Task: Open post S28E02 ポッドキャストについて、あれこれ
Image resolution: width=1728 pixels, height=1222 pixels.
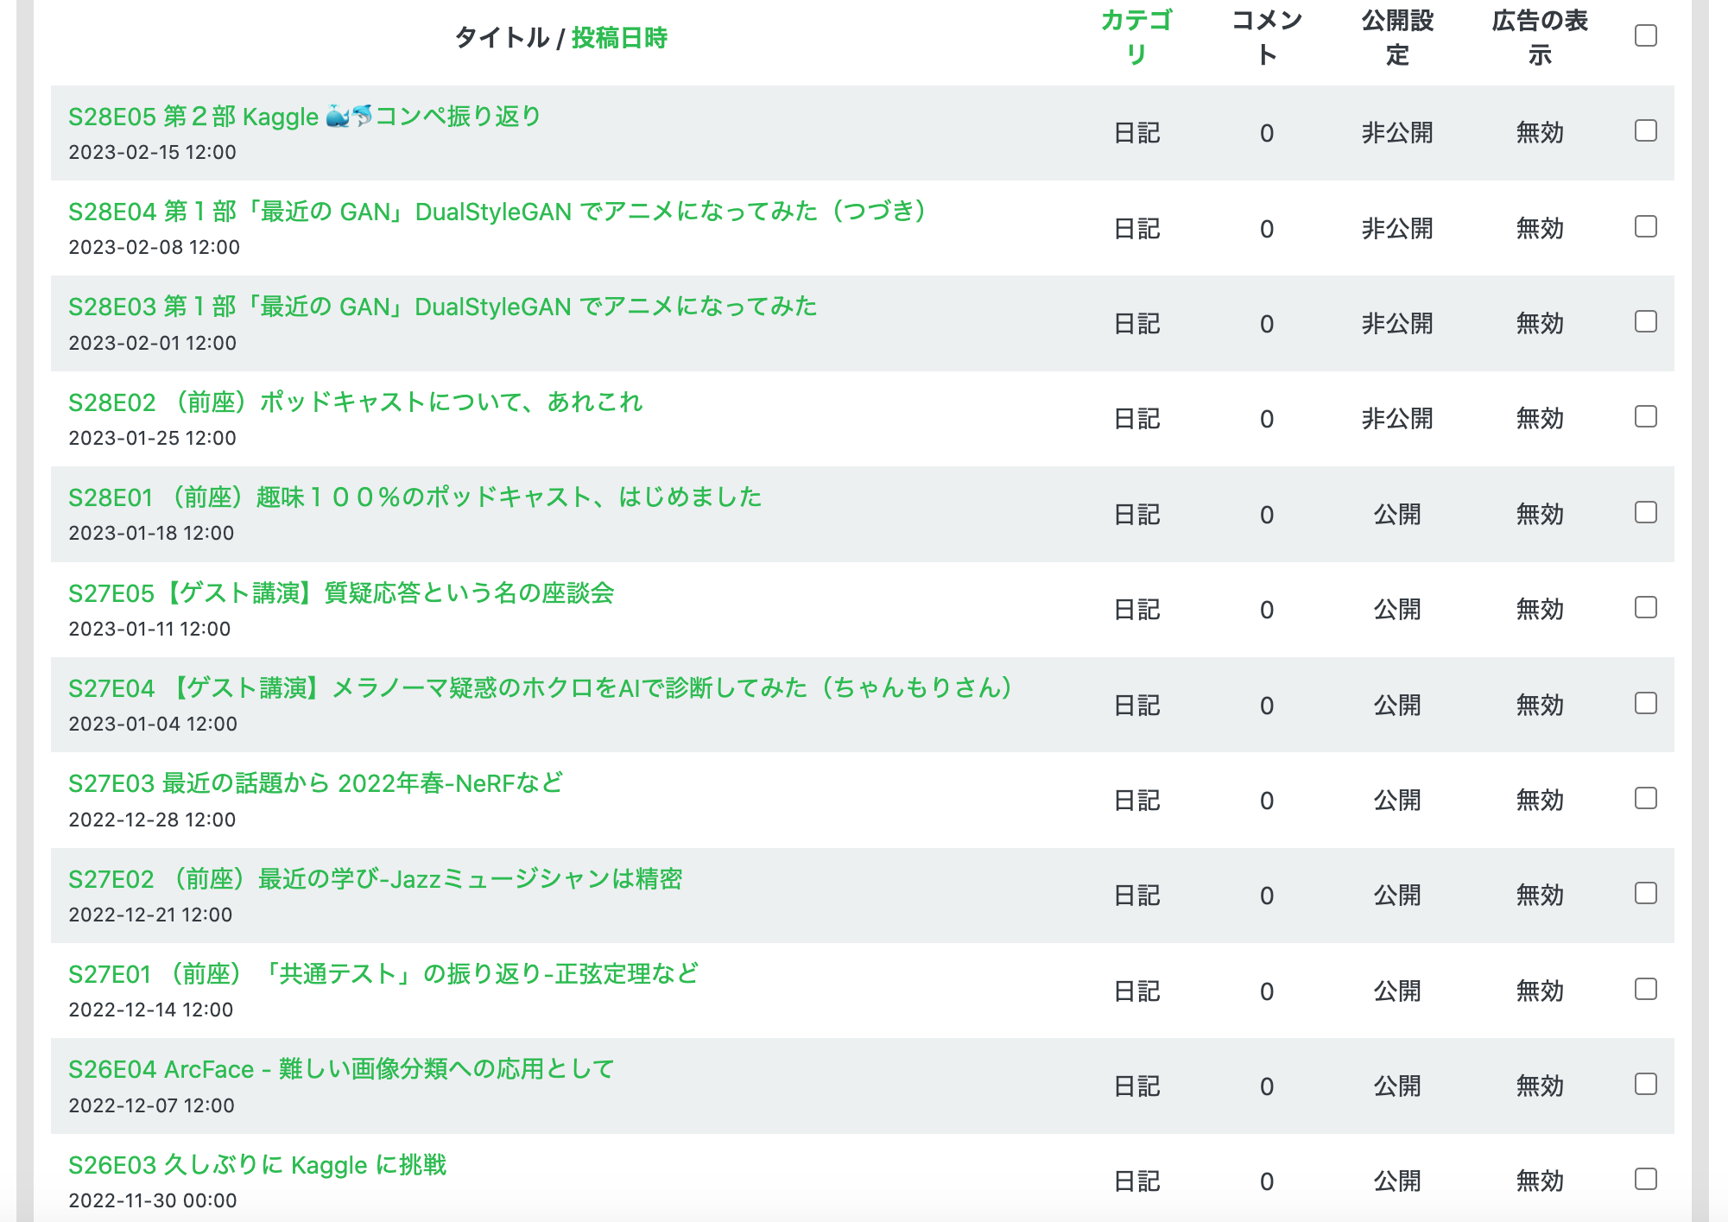Action: pyautogui.click(x=356, y=402)
